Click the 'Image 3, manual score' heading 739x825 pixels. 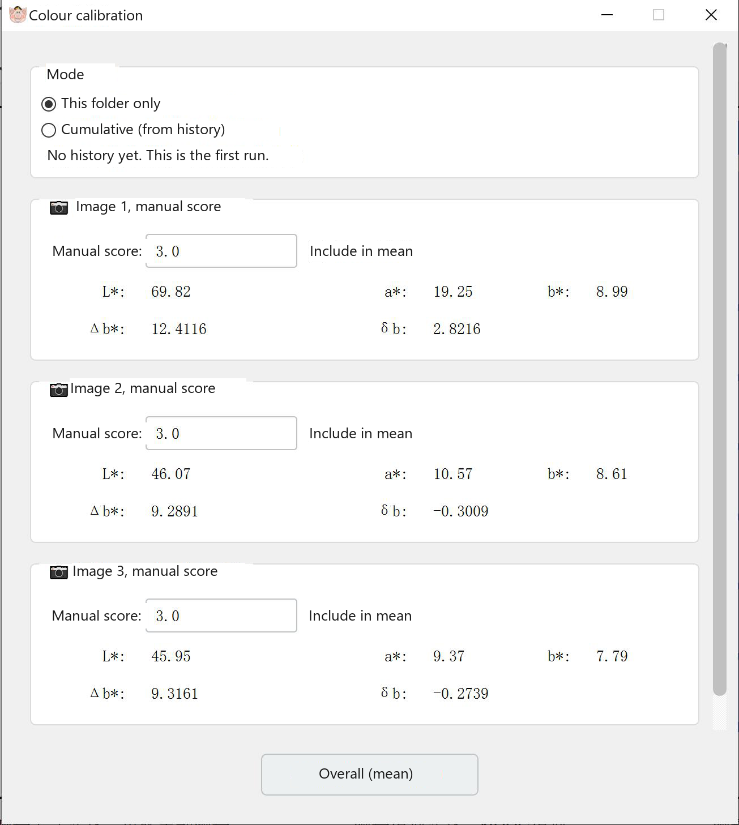coord(145,571)
